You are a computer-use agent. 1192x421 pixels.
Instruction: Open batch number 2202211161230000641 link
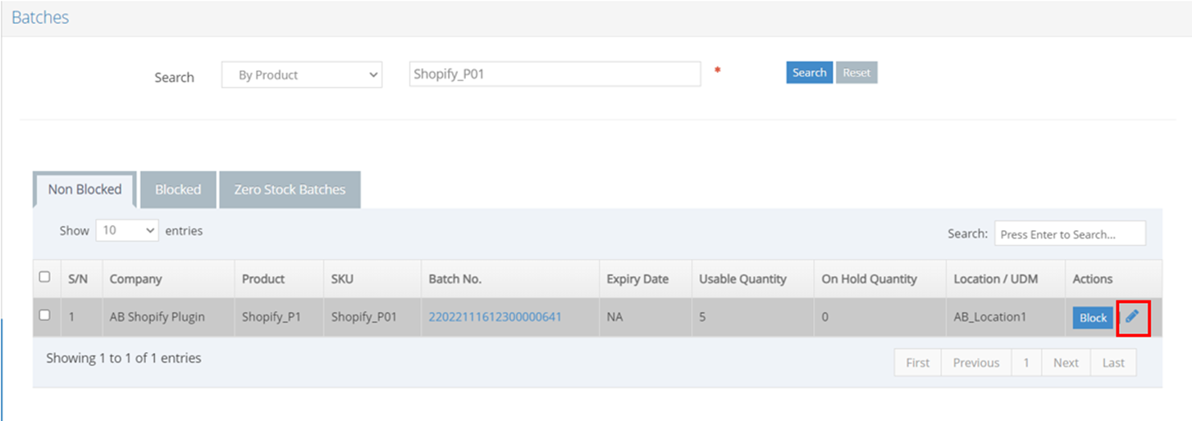point(495,316)
